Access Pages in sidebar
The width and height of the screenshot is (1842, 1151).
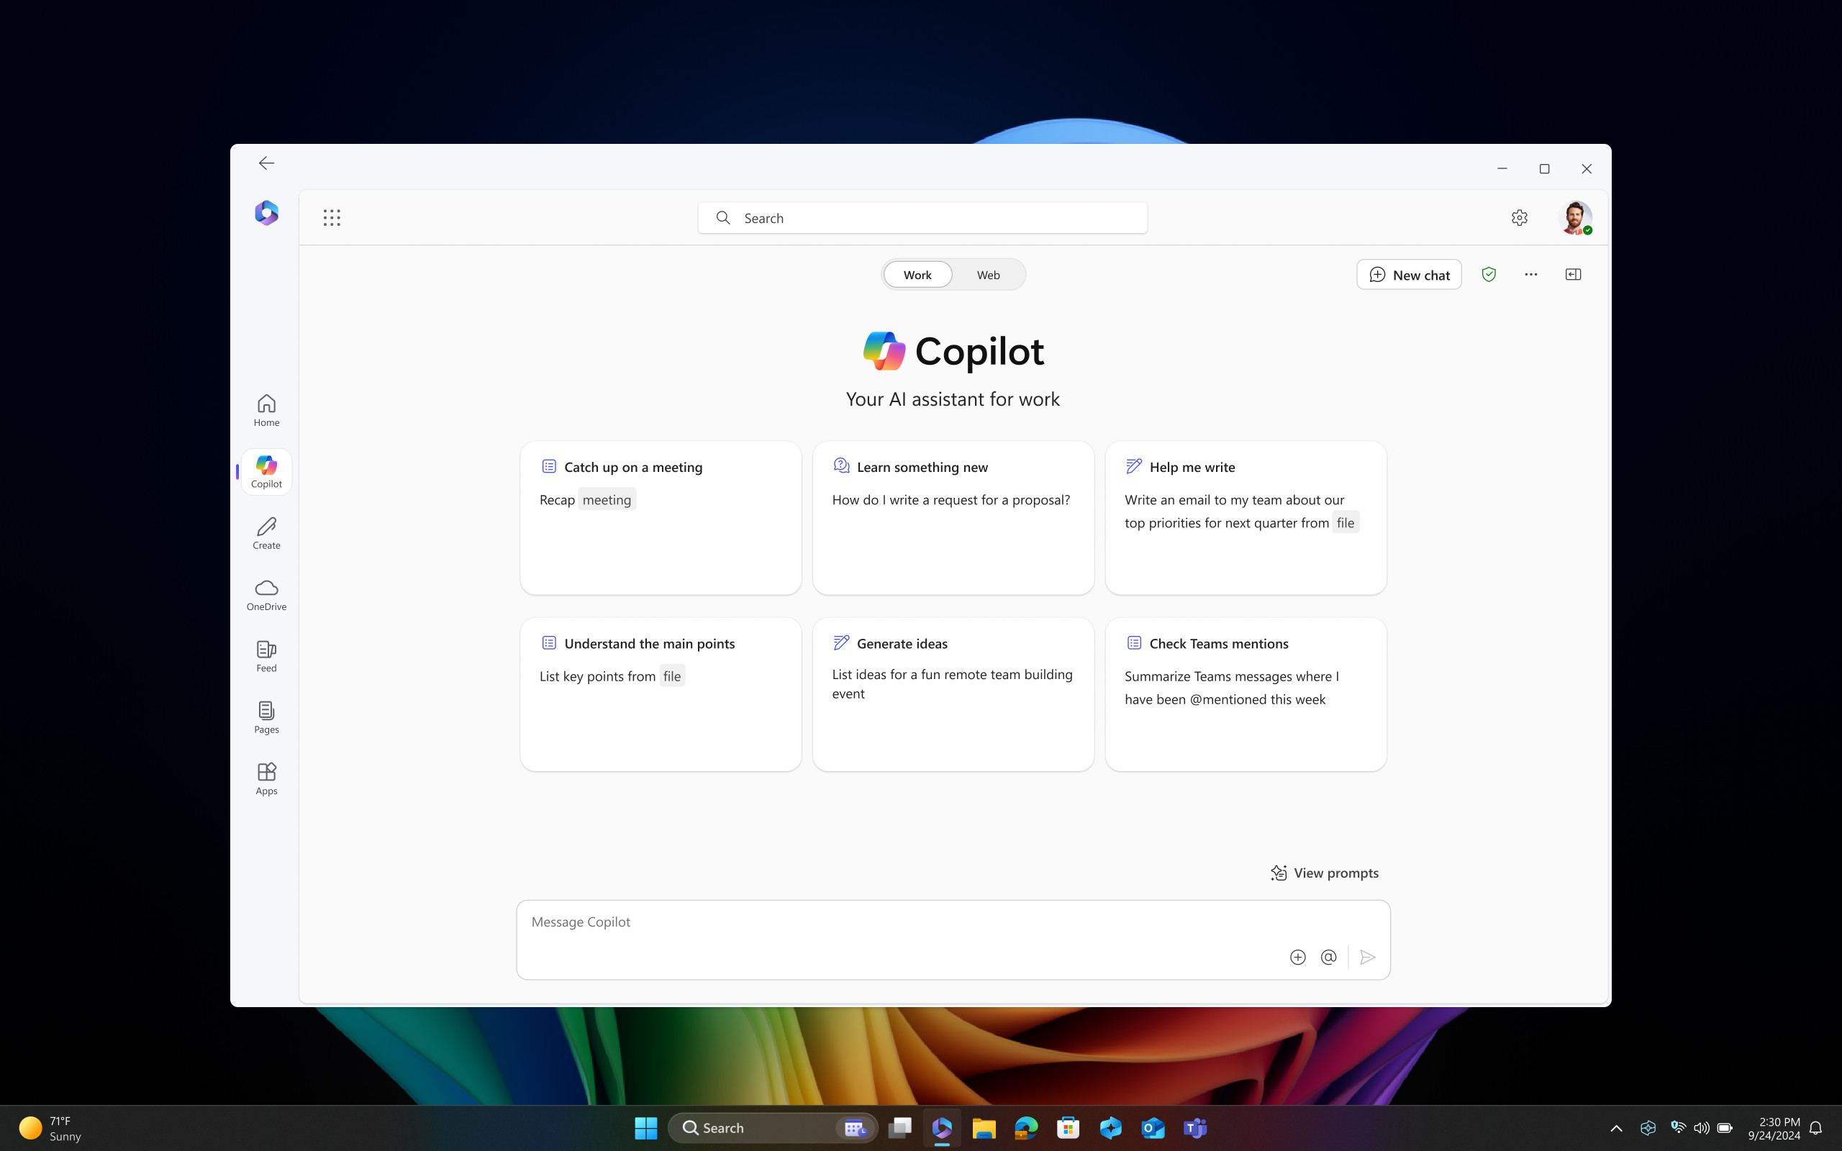tap(266, 716)
